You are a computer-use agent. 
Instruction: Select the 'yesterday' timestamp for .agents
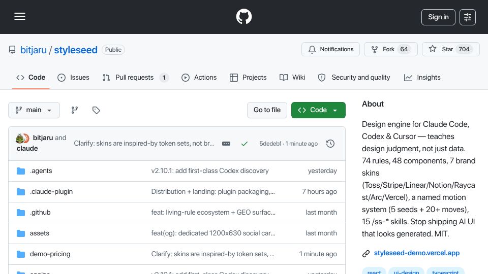322,171
